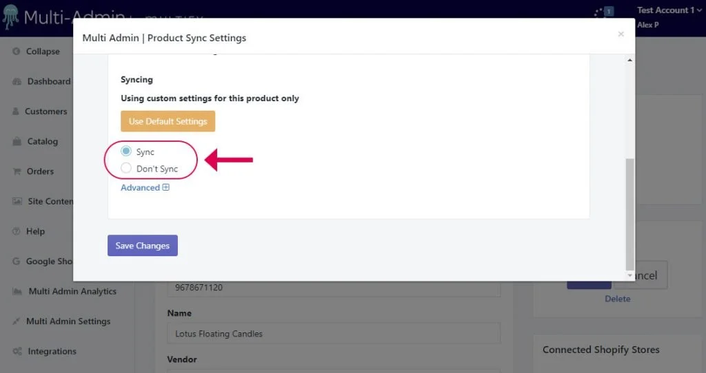
Task: Click the notifications icon in header
Action: point(604,12)
